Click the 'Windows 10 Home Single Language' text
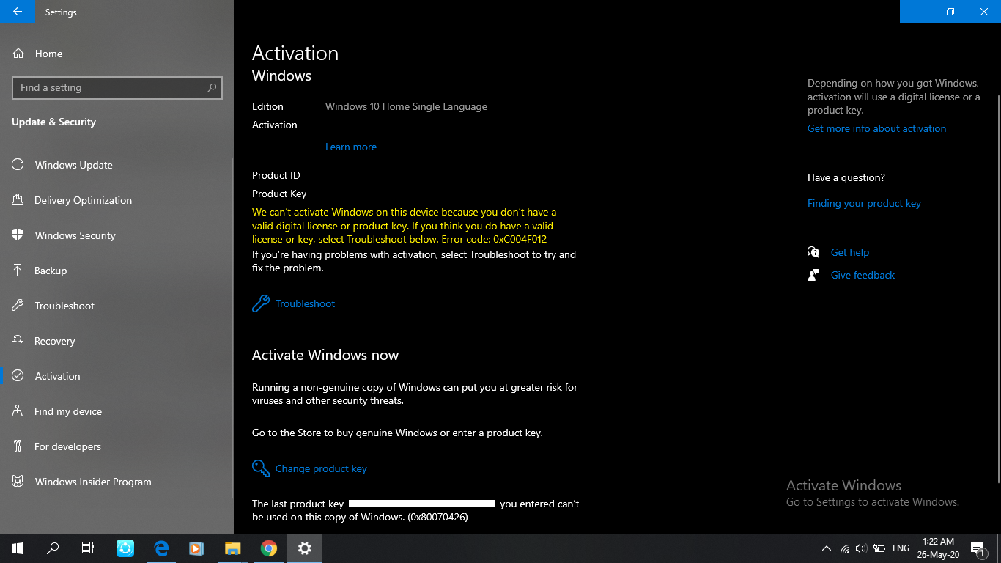 [x=406, y=106]
